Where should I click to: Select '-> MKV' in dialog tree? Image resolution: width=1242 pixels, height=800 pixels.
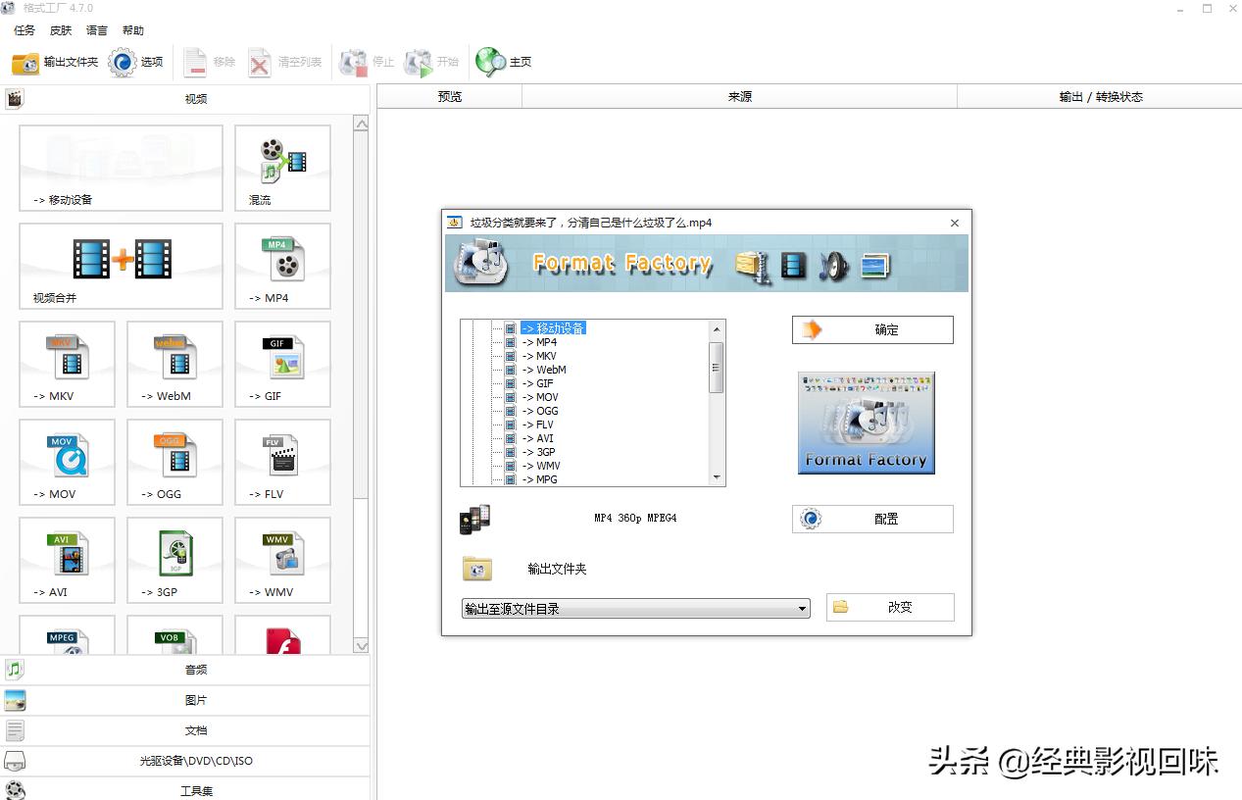539,356
